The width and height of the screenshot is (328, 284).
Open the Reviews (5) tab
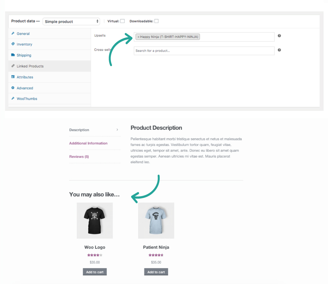pos(79,156)
